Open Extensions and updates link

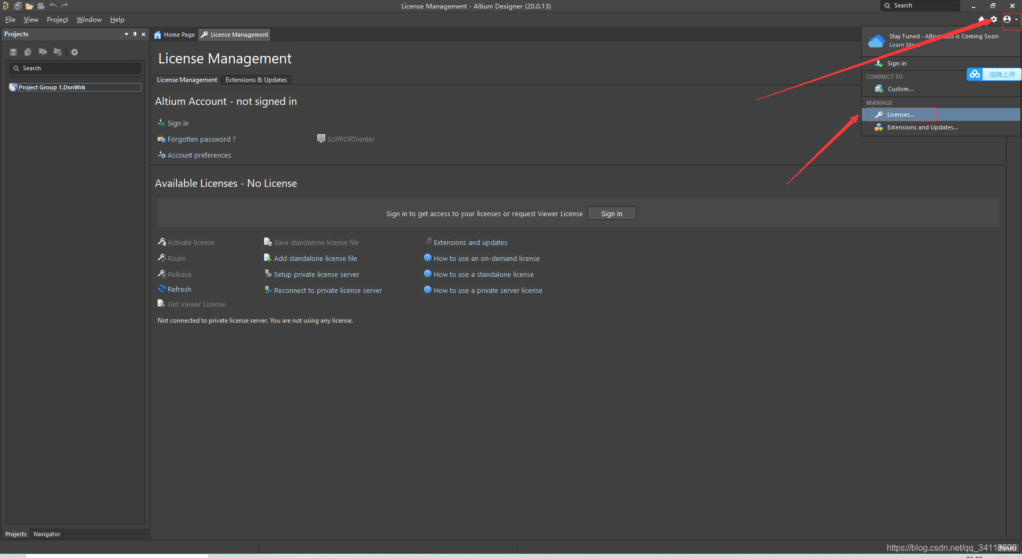(x=470, y=242)
